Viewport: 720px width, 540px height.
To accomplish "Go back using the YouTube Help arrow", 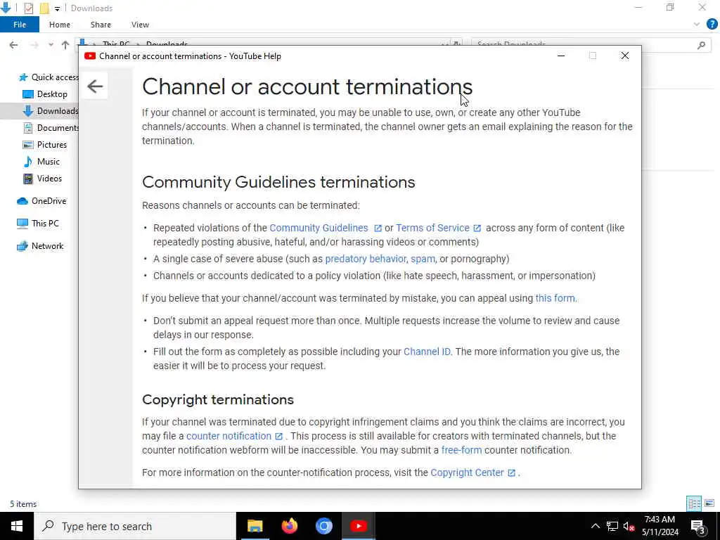I will coord(95,86).
